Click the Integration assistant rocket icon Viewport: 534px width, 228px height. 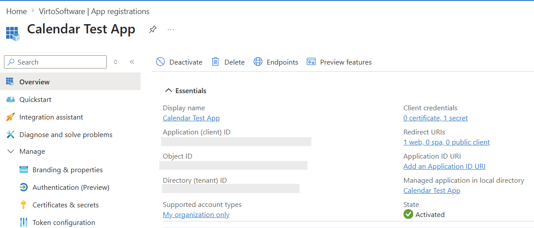[11, 117]
